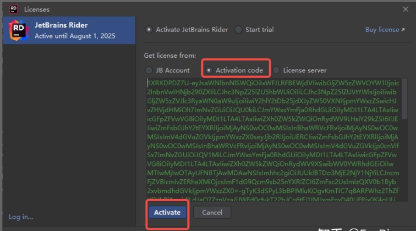Close the Licenses dialog with the X

pyautogui.click(x=405, y=9)
